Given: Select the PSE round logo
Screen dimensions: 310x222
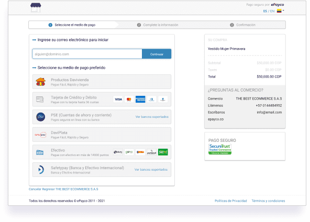Looking at the screenshot, I should pos(40,117).
